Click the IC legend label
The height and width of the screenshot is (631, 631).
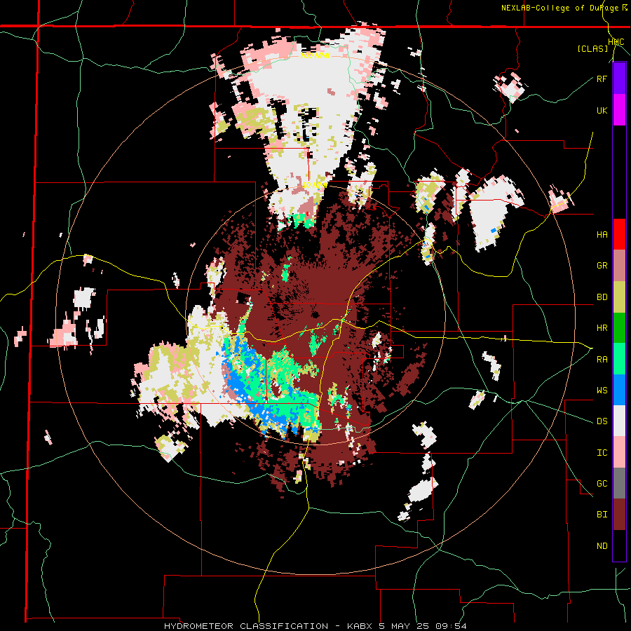602,453
